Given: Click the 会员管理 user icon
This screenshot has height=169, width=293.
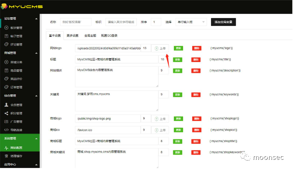Looking at the screenshot, I should tap(6, 105).
